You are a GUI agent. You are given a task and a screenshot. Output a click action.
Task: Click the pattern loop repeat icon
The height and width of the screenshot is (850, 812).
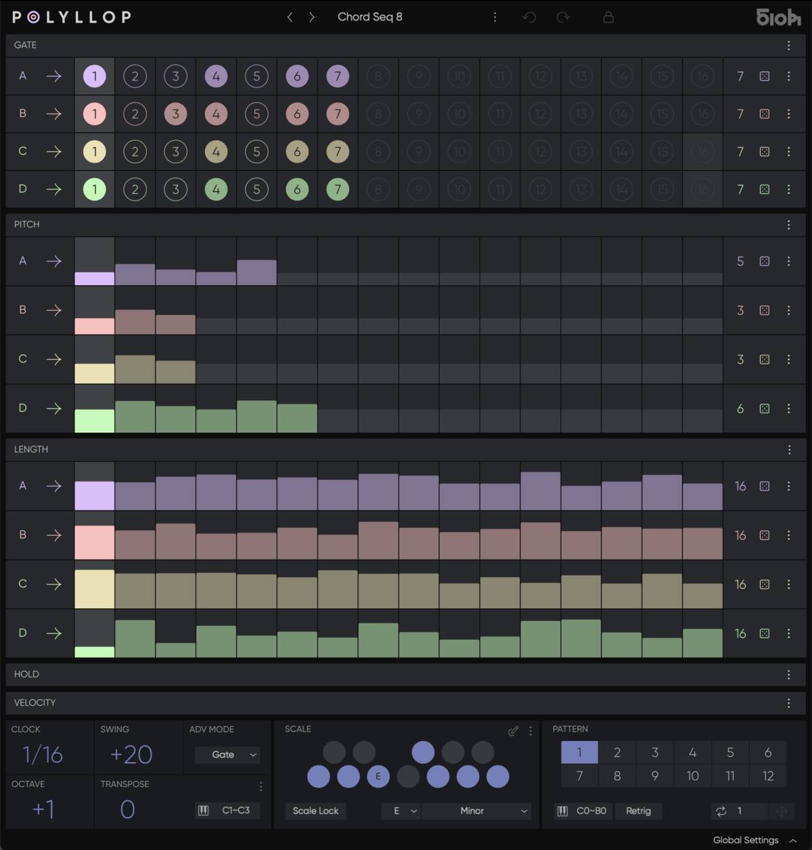click(721, 811)
